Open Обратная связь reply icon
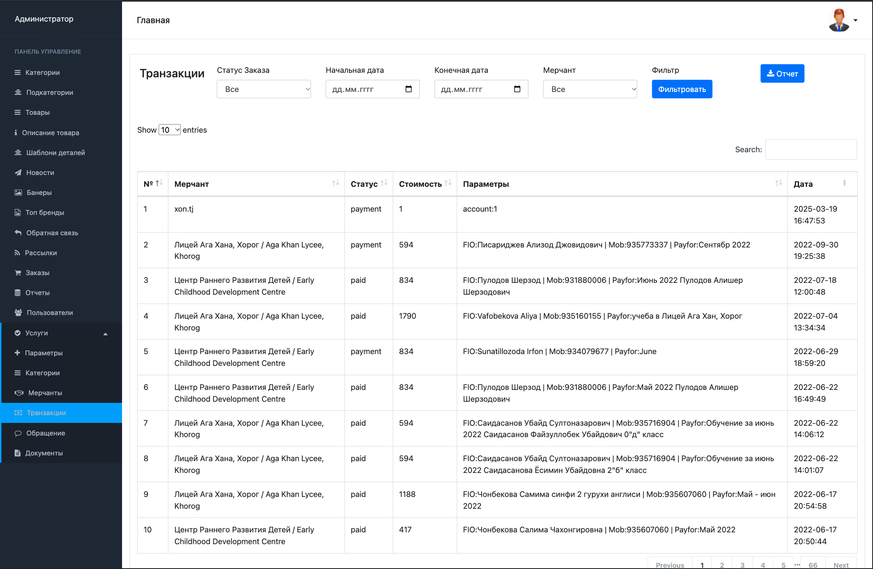Image resolution: width=873 pixels, height=569 pixels. tap(18, 233)
